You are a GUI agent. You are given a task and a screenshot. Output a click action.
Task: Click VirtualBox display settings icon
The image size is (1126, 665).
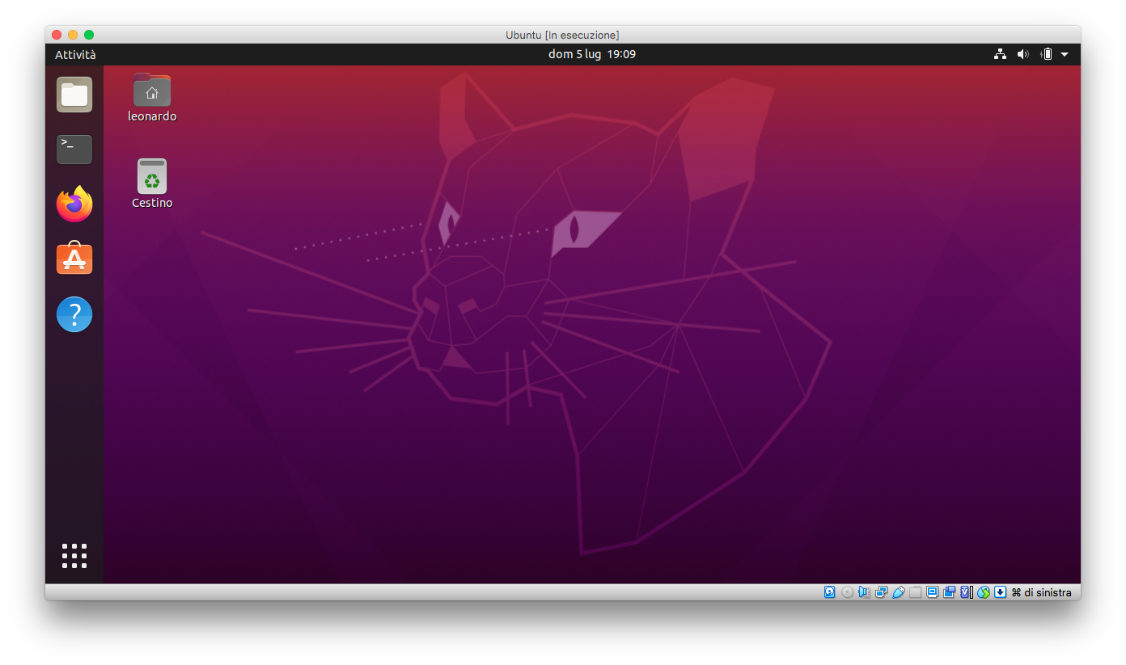[x=932, y=592]
